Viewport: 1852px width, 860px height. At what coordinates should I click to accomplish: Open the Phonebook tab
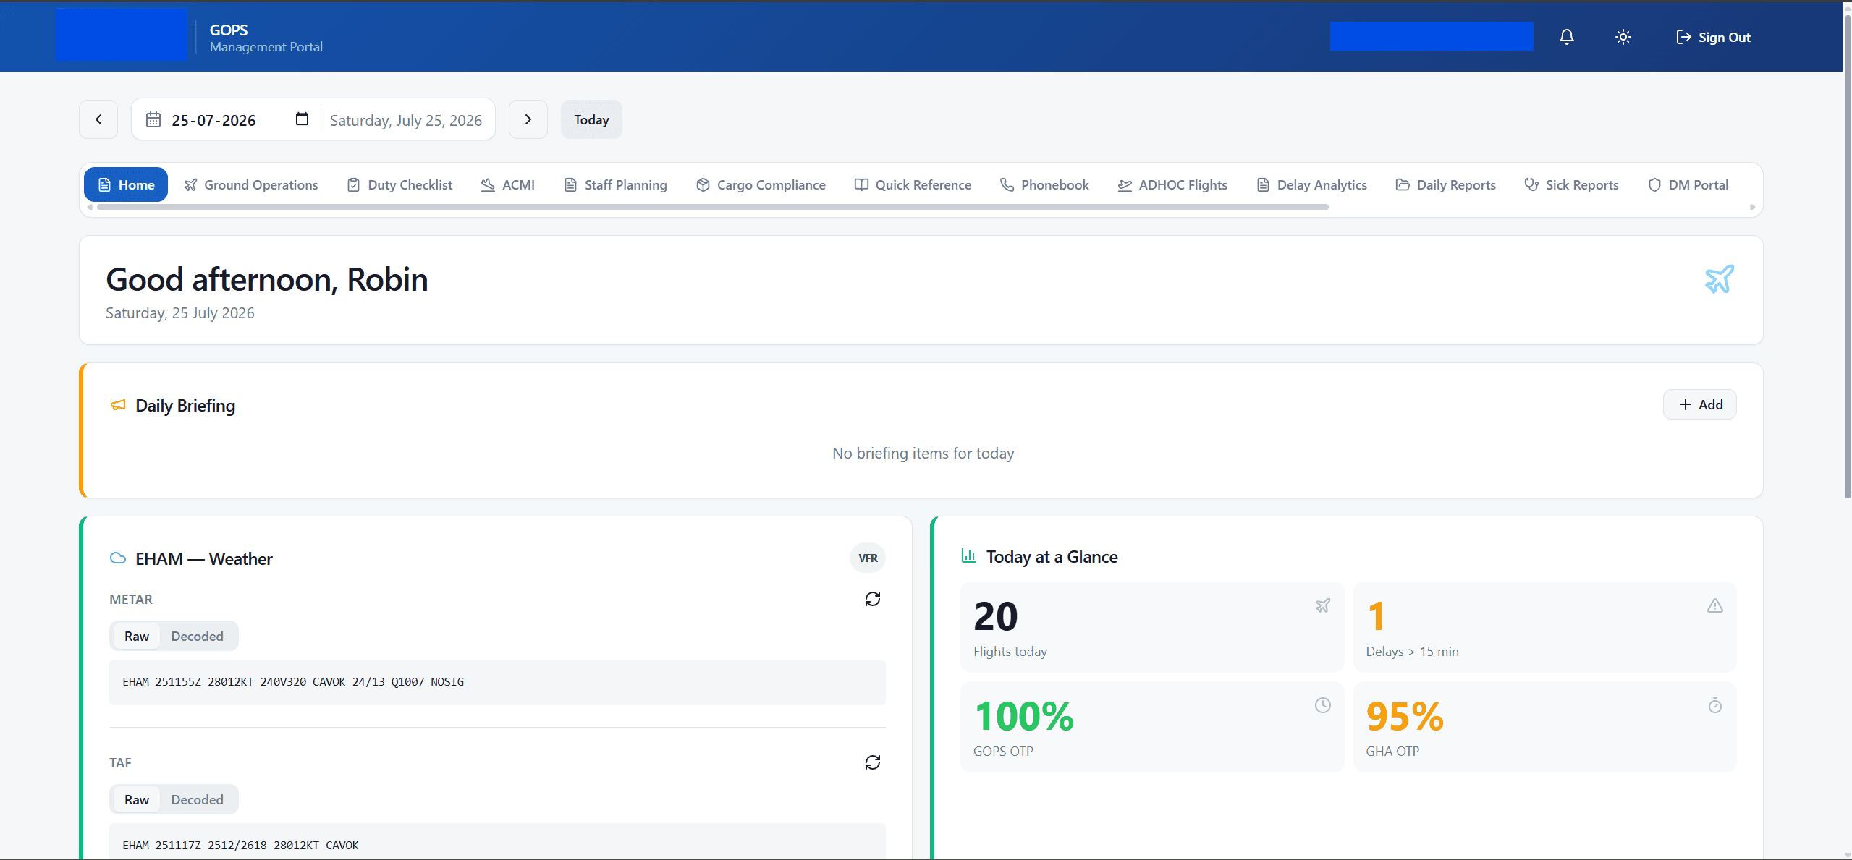[x=1044, y=184]
